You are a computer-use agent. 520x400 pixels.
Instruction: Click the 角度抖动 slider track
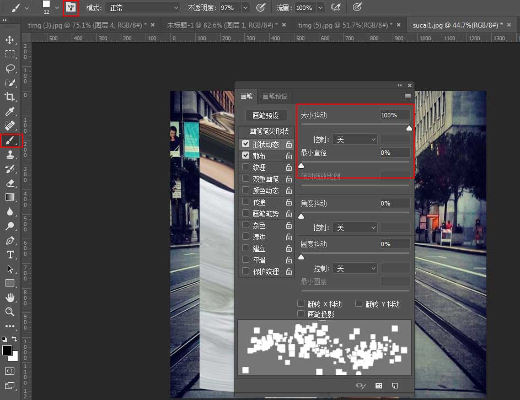click(x=355, y=213)
